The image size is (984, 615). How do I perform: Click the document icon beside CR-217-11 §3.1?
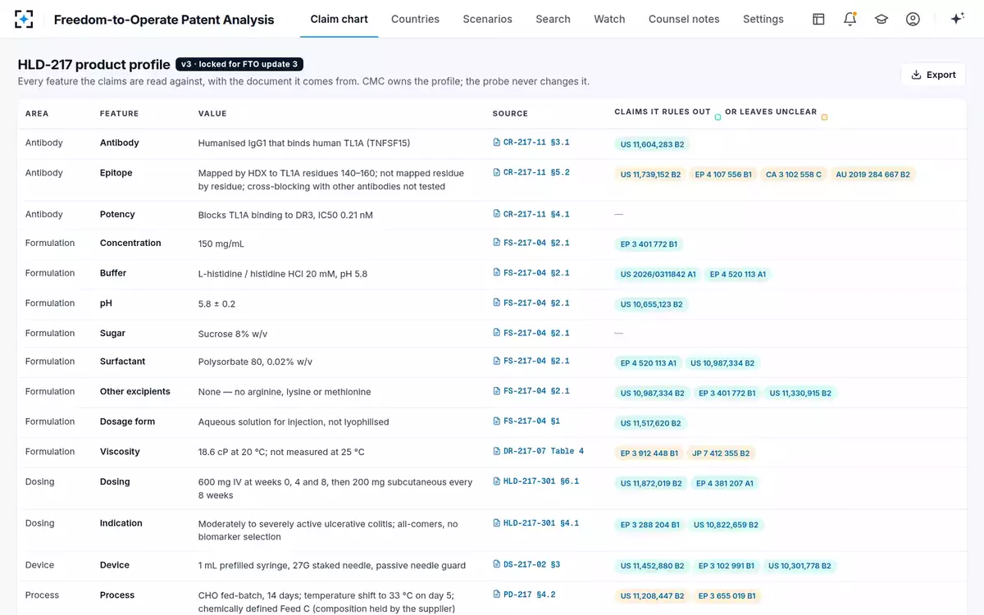(x=497, y=143)
